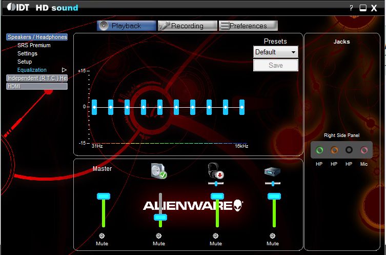This screenshot has width=386, height=255.
Task: Click the Jacks panel heading
Action: coord(342,42)
